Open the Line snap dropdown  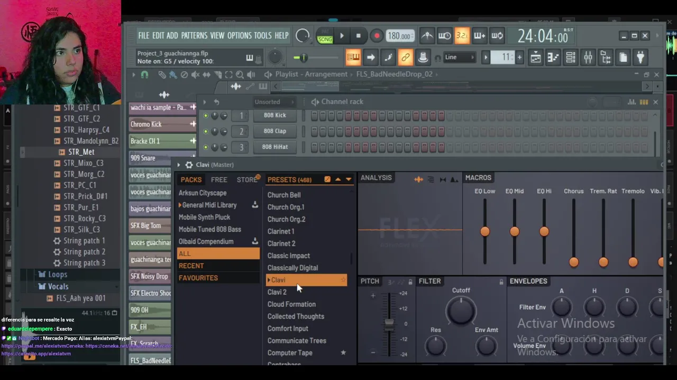tap(459, 57)
